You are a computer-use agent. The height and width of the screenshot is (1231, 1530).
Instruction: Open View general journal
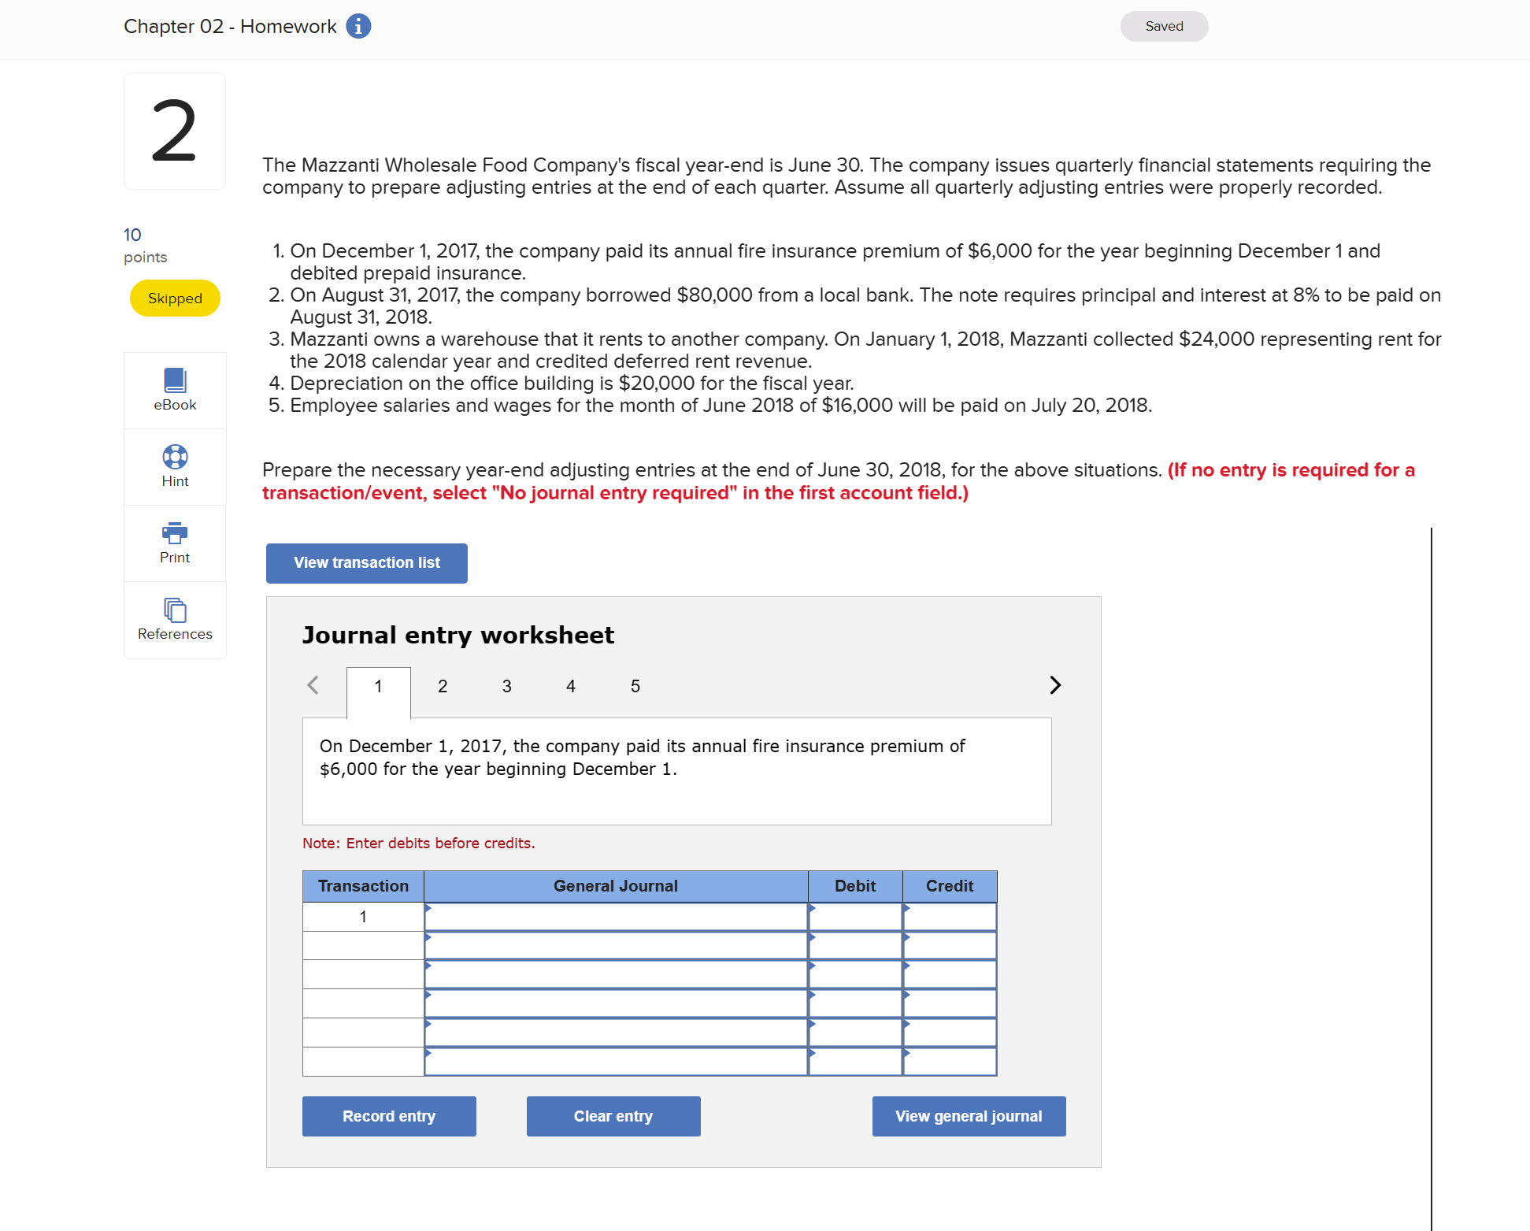click(x=969, y=1116)
